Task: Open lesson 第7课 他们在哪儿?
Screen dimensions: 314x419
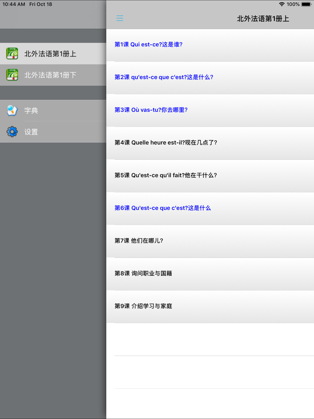Action: tap(210, 241)
